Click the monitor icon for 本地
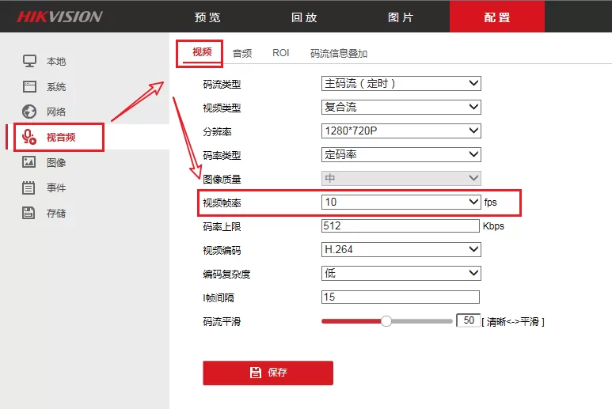Image resolution: width=612 pixels, height=409 pixels. 29,61
